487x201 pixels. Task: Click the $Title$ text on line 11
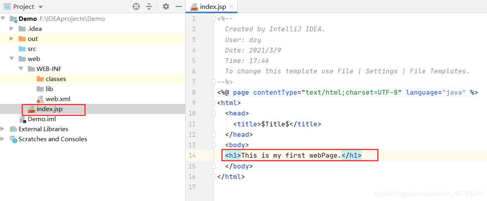click(275, 124)
